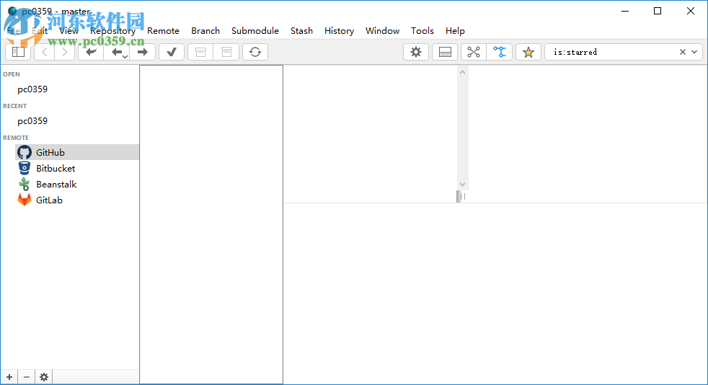Select GitHub in the remote list
The image size is (708, 385).
point(50,153)
